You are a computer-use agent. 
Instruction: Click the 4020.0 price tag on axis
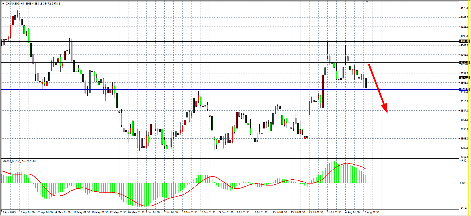[464, 63]
